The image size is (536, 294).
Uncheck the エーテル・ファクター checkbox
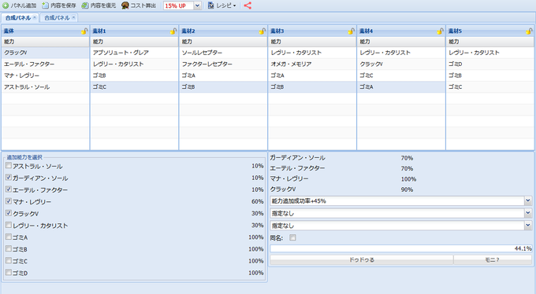[9, 189]
